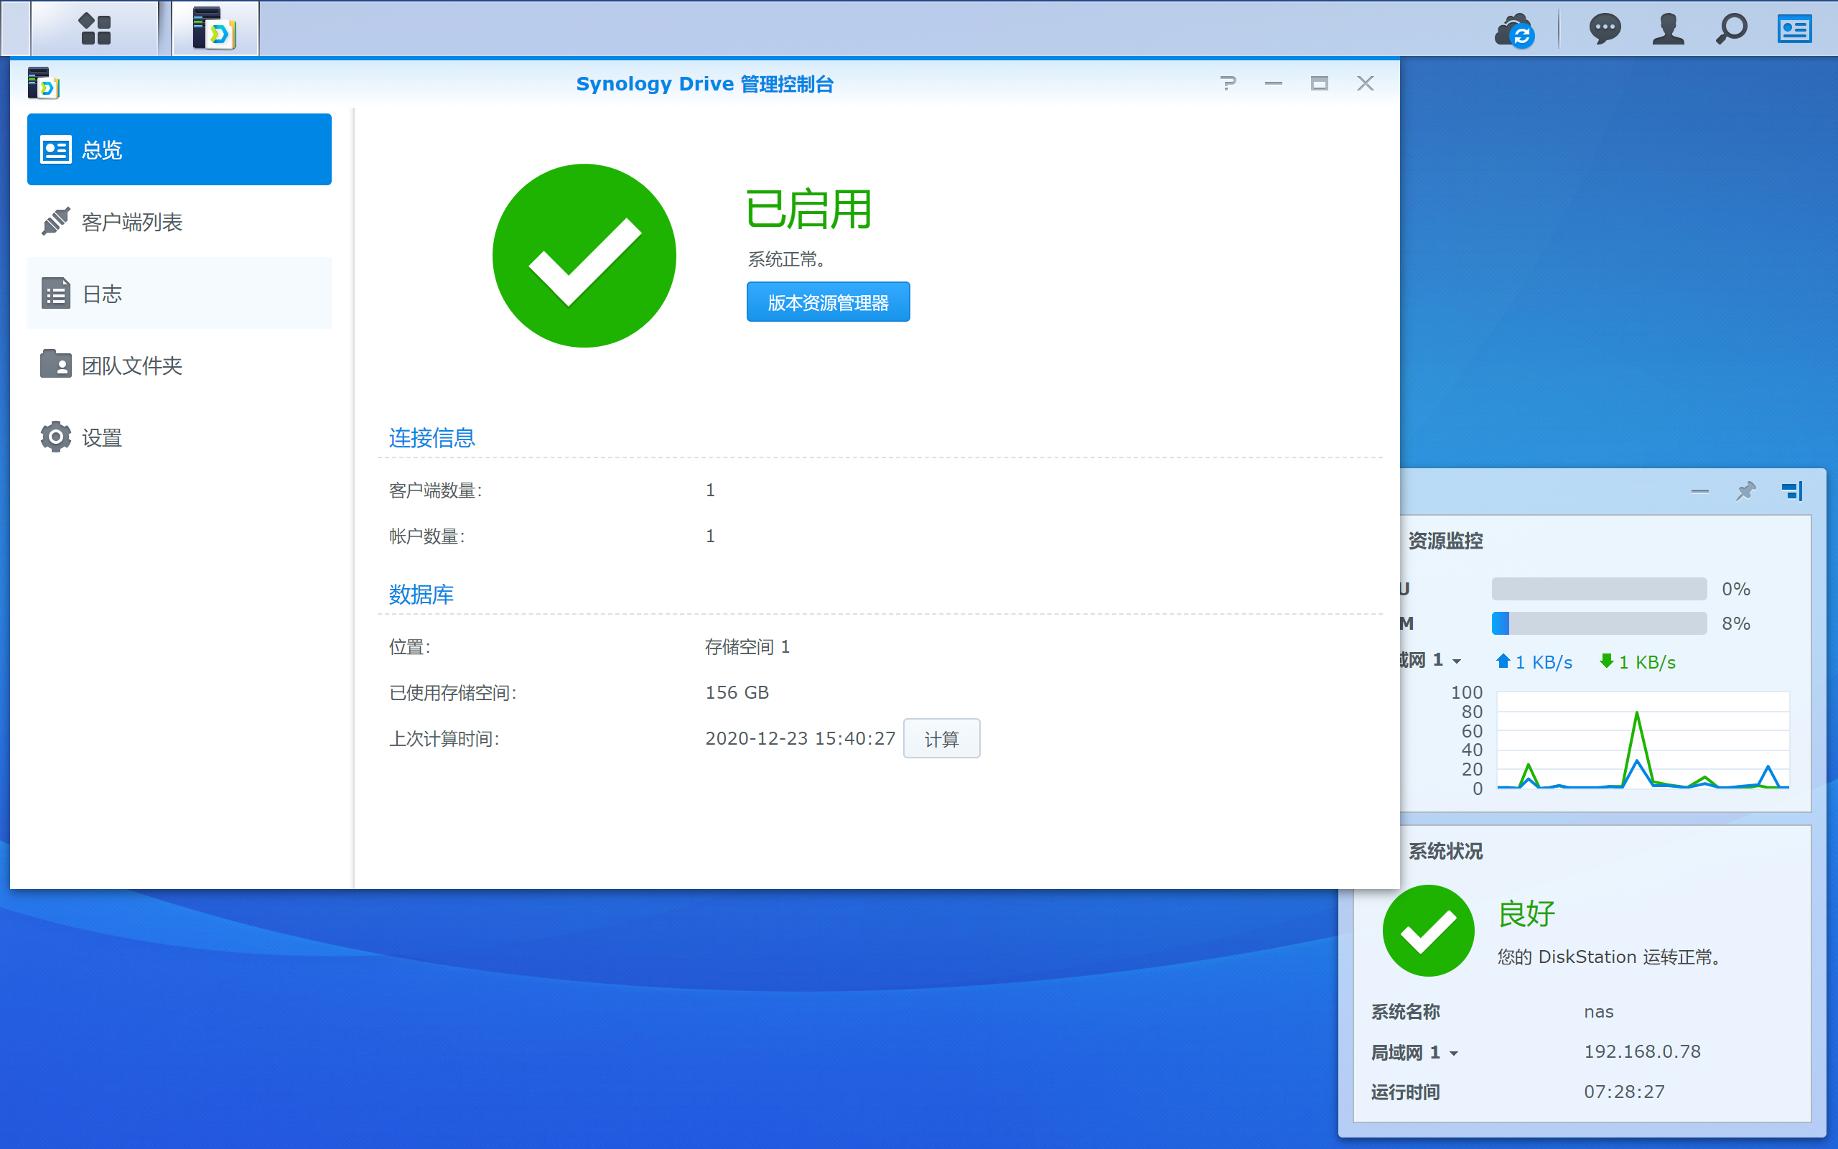The height and width of the screenshot is (1149, 1838).
Task: Open the user account options icon
Action: [1669, 29]
